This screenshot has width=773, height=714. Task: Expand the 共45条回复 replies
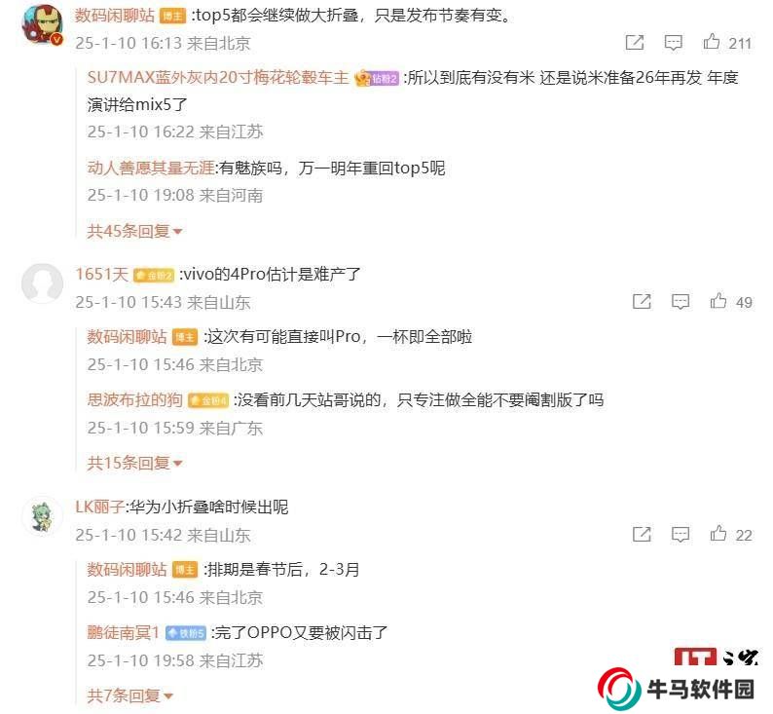coord(134,231)
